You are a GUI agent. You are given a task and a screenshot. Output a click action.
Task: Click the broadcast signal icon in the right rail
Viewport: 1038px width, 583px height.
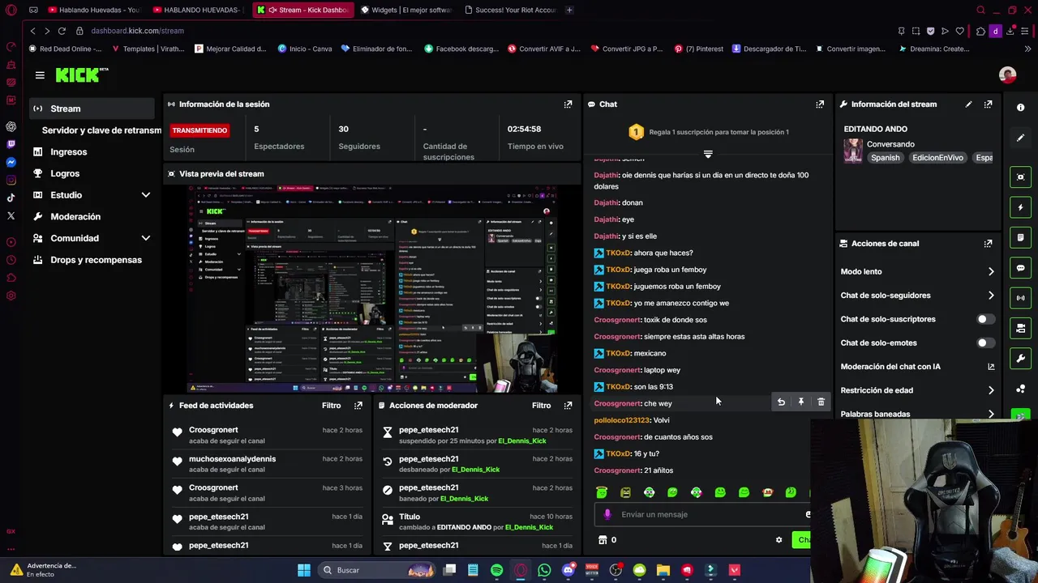point(1020,298)
